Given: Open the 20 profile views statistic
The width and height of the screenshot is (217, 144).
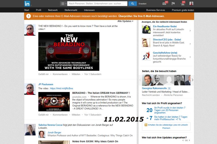Looking at the screenshot, I should pyautogui.click(x=149, y=110).
